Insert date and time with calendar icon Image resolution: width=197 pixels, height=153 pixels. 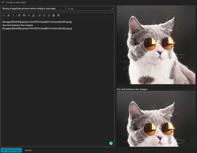(x=54, y=15)
